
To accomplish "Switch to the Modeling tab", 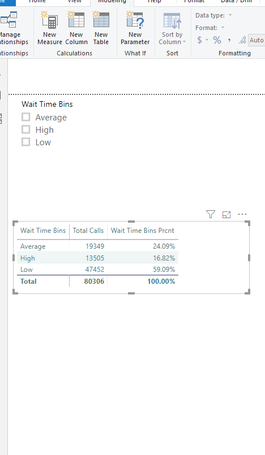I will point(112,2).
